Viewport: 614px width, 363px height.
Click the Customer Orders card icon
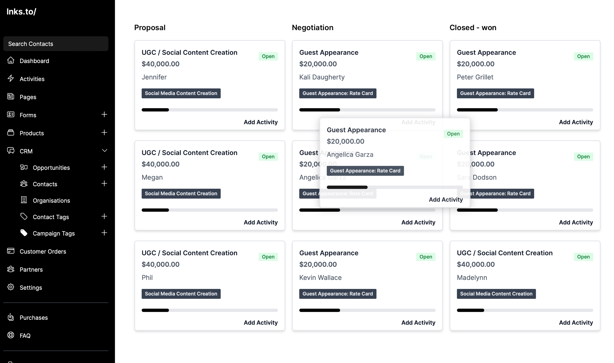pyautogui.click(x=11, y=251)
